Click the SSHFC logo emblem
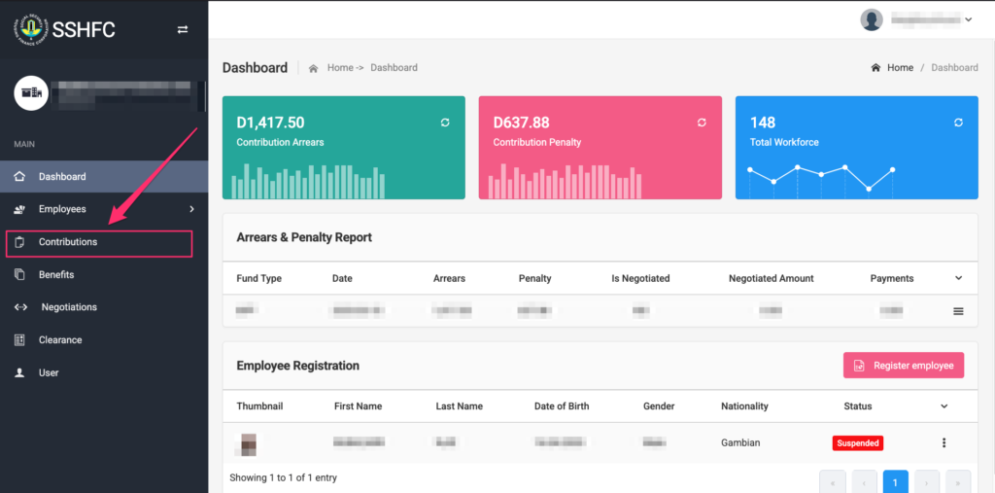The width and height of the screenshot is (995, 493). [31, 29]
